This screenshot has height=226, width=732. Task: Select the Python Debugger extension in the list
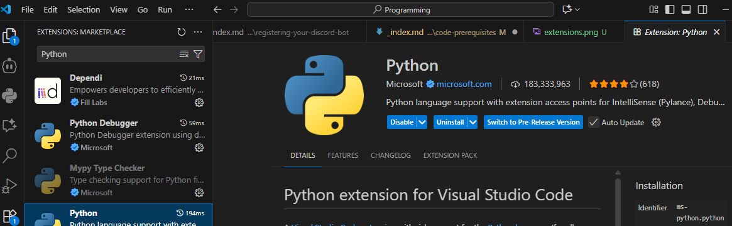(x=118, y=136)
